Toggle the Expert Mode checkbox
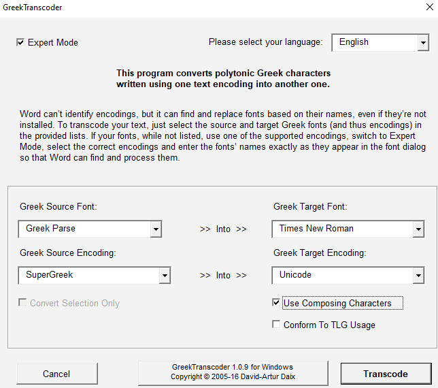Viewport: 438px width, 388px height. (x=20, y=42)
